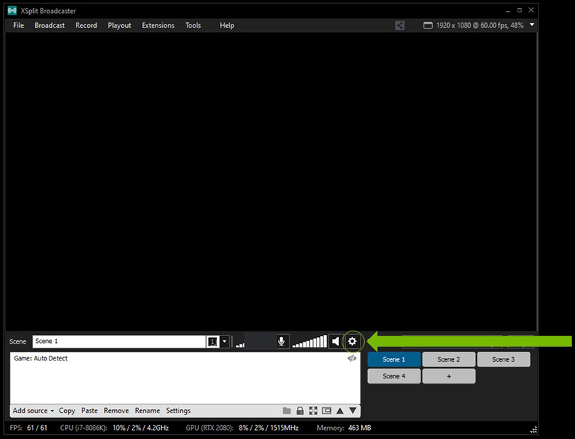Click the Scene name input field

[x=118, y=342]
